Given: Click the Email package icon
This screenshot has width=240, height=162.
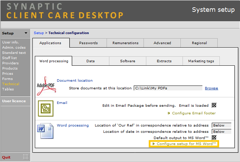Looking at the screenshot, I should tap(46, 108).
